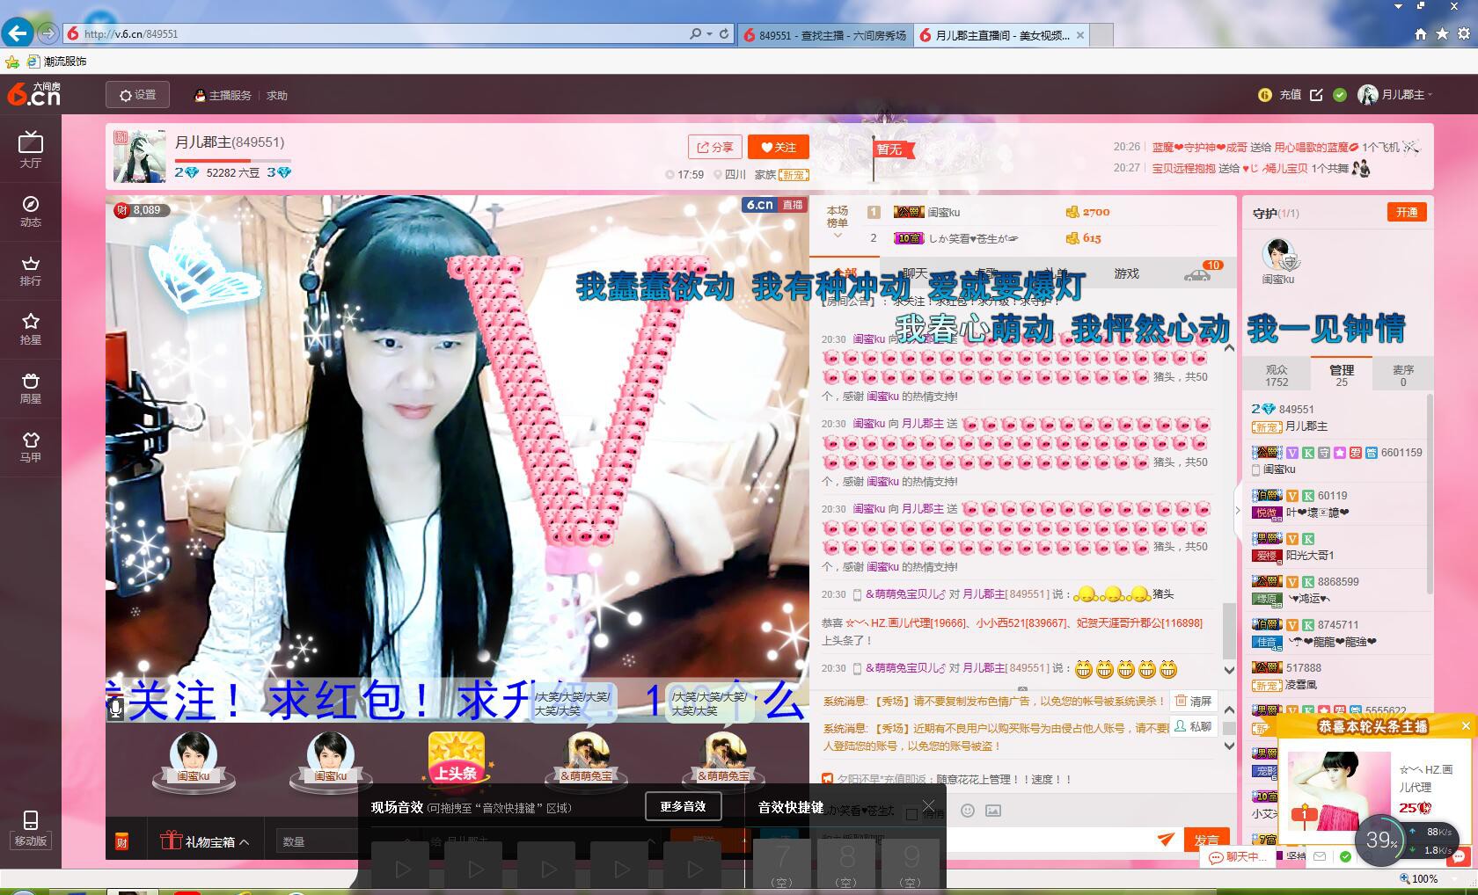Click the image insert icon in chat
Image resolution: width=1478 pixels, height=895 pixels.
click(x=993, y=811)
